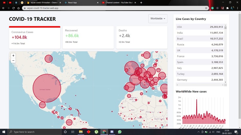Click the Colombia circle on the map
Viewport: 241px width, 135px height.
pos(69,122)
